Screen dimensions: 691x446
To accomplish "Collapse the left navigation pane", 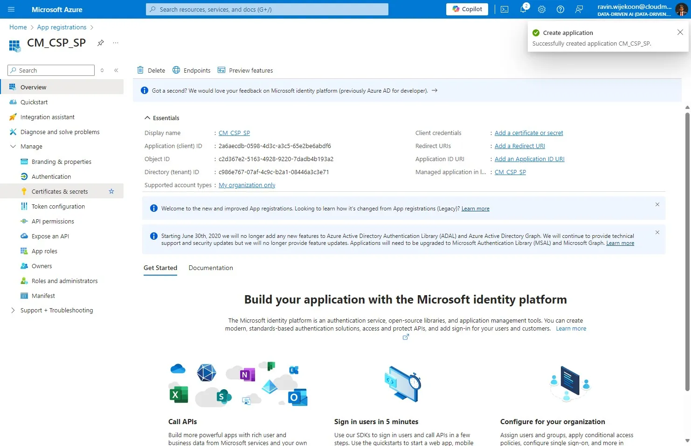I will 116,70.
